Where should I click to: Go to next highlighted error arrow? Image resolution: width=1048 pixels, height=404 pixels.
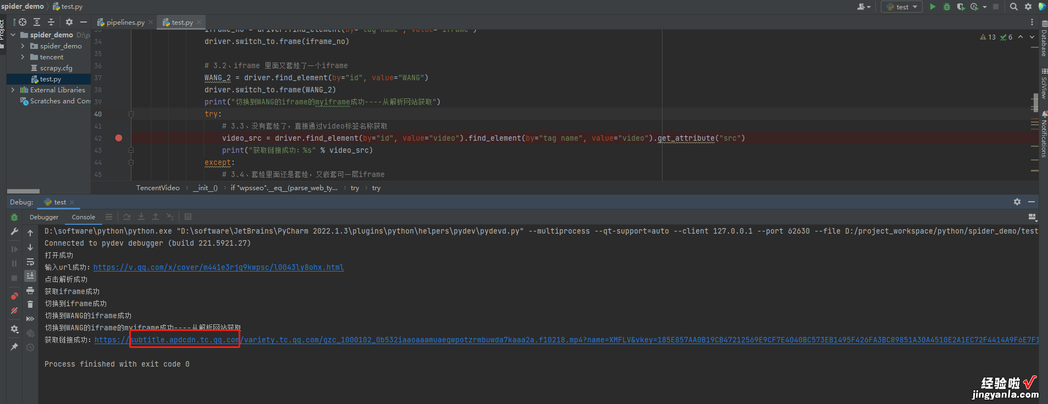point(1032,37)
